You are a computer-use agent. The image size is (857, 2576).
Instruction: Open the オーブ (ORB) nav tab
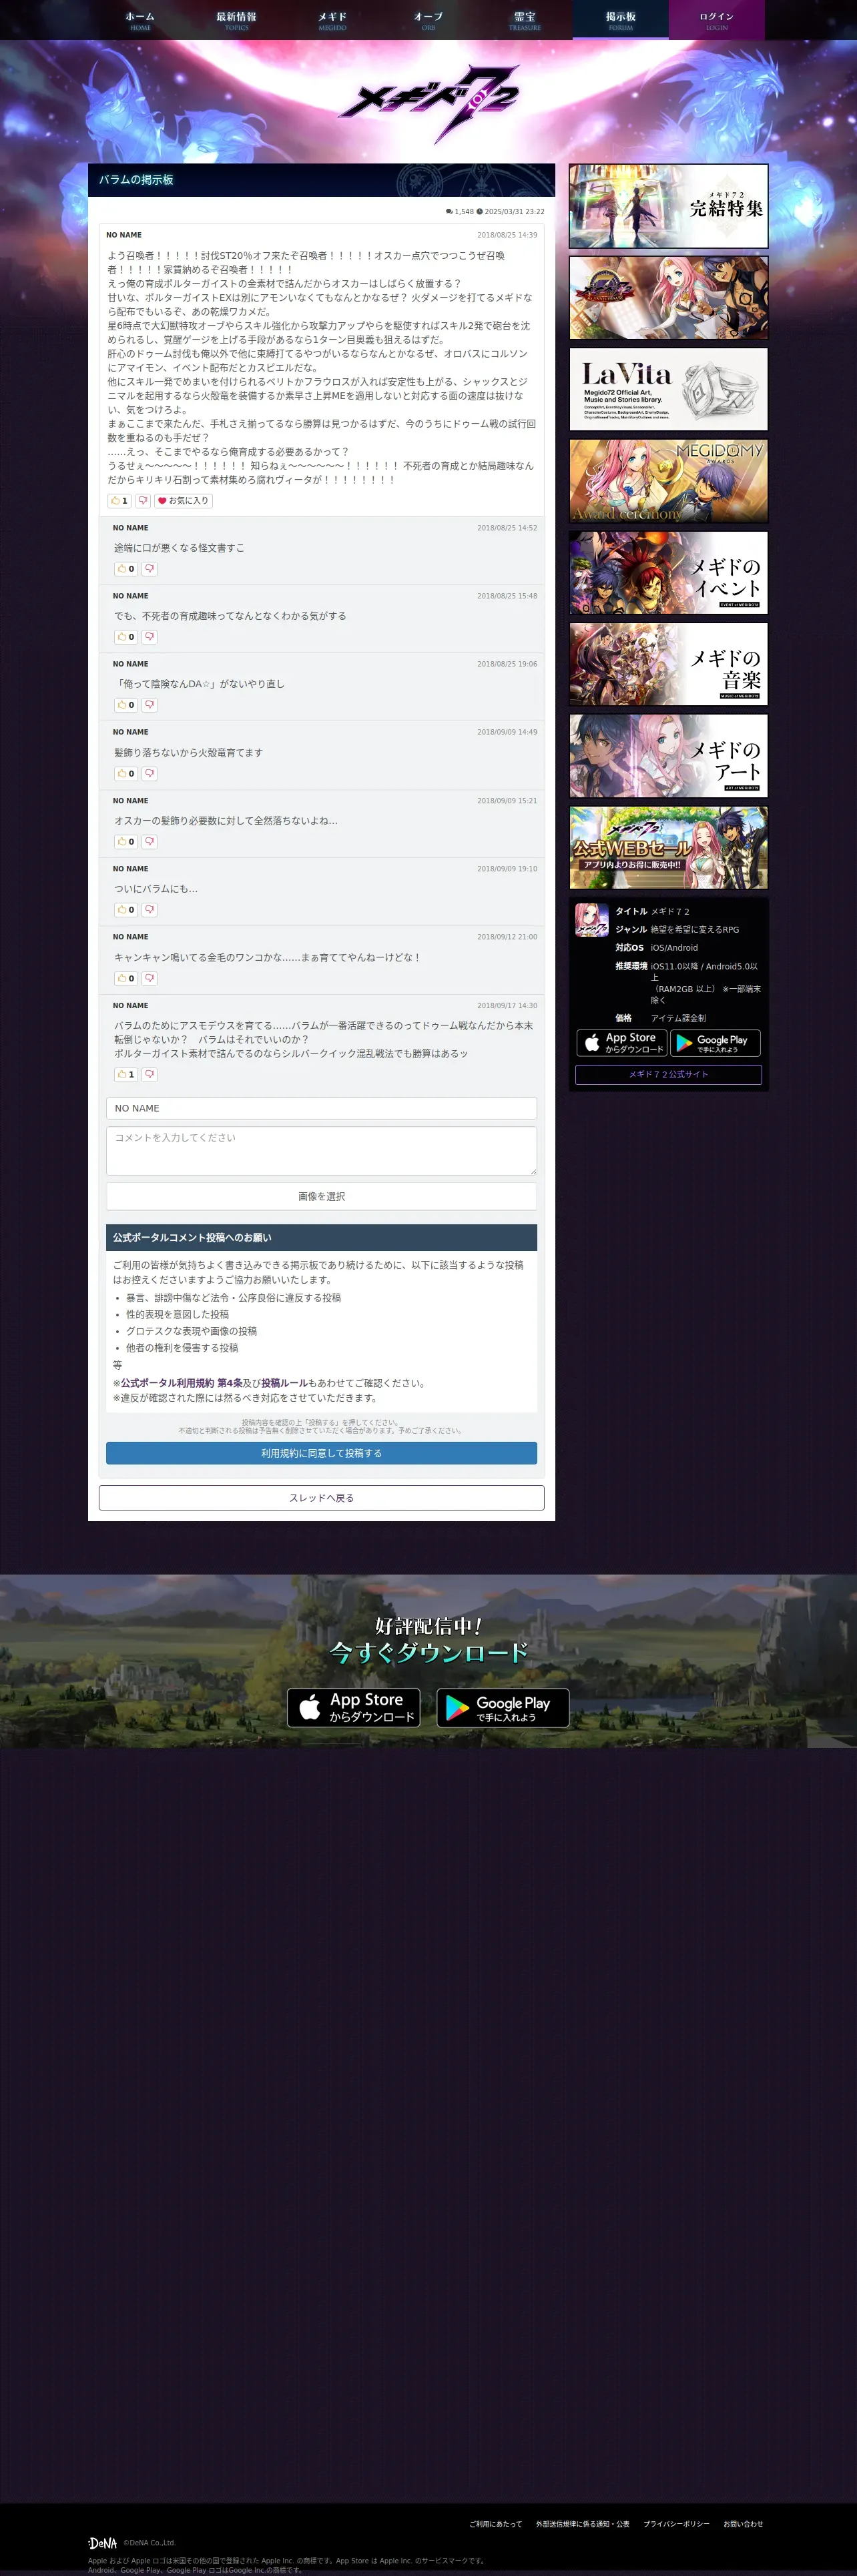pos(428,20)
